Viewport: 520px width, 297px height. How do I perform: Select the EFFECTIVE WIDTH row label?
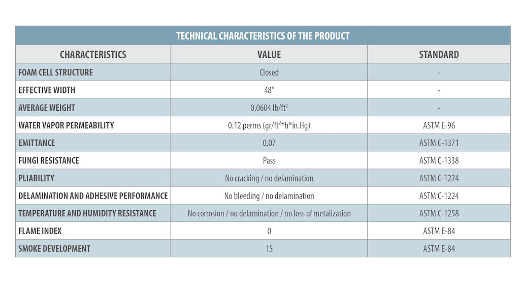click(x=47, y=90)
